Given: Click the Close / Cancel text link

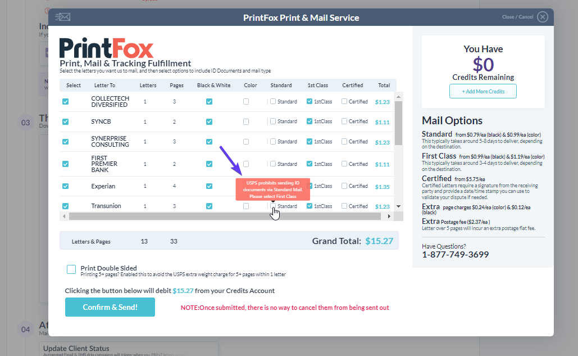Looking at the screenshot, I should tap(517, 17).
